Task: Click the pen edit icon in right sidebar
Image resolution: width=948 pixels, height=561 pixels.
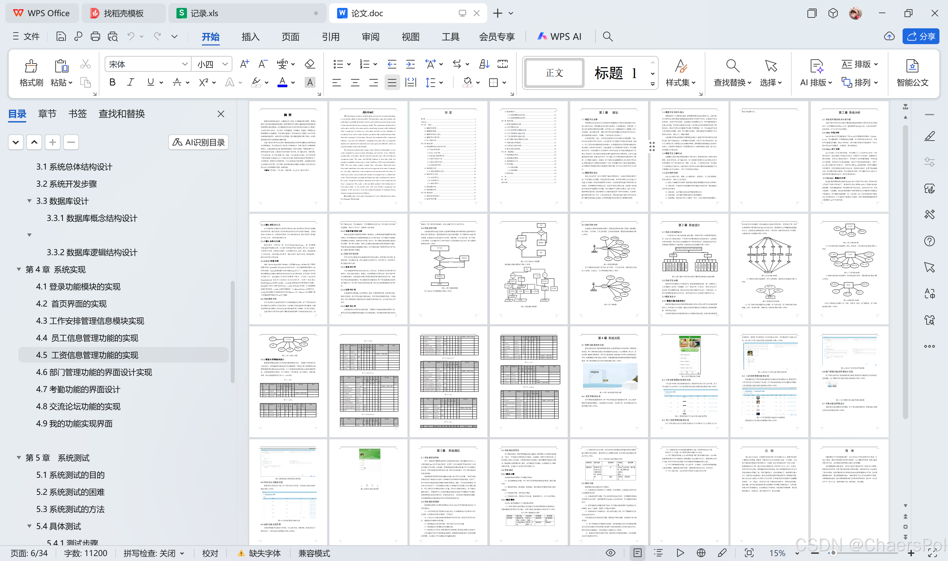Action: click(x=929, y=136)
